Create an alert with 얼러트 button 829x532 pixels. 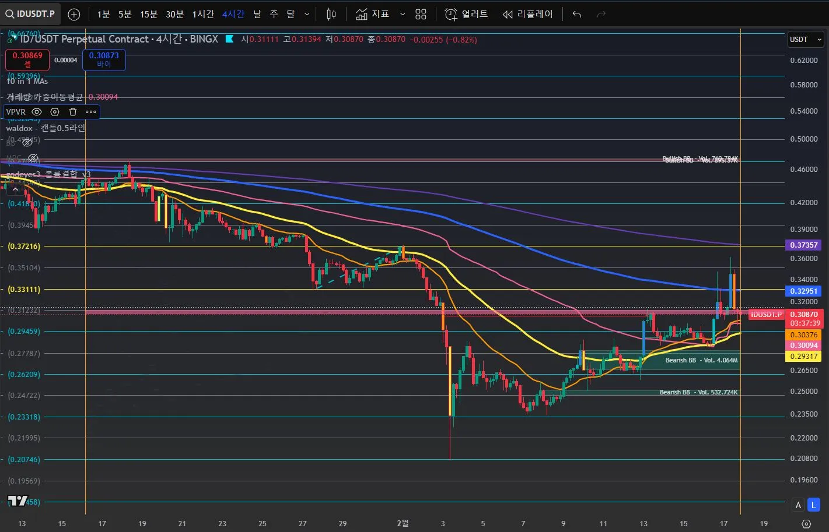tap(466, 14)
